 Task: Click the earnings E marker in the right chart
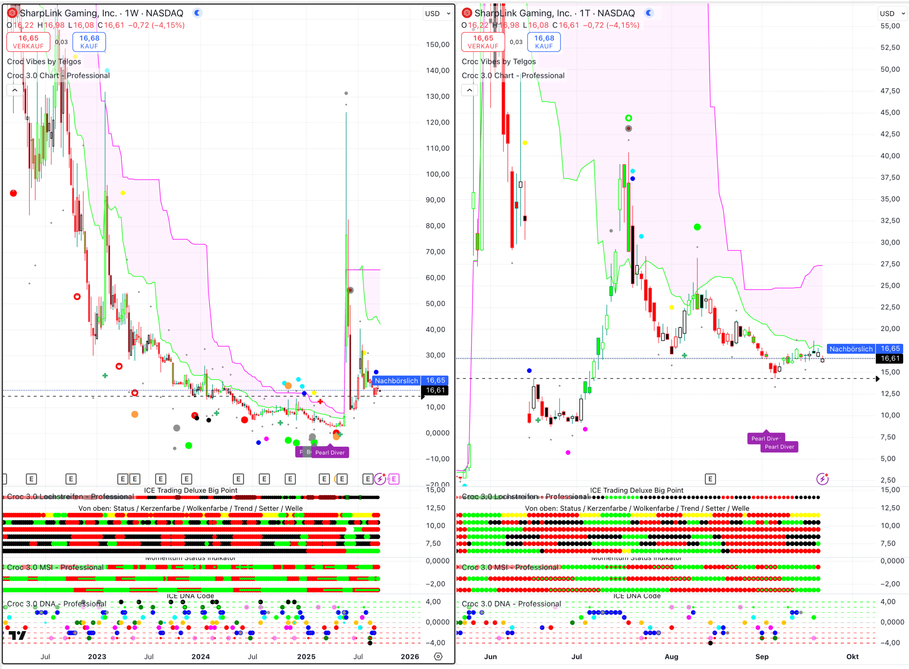click(710, 479)
